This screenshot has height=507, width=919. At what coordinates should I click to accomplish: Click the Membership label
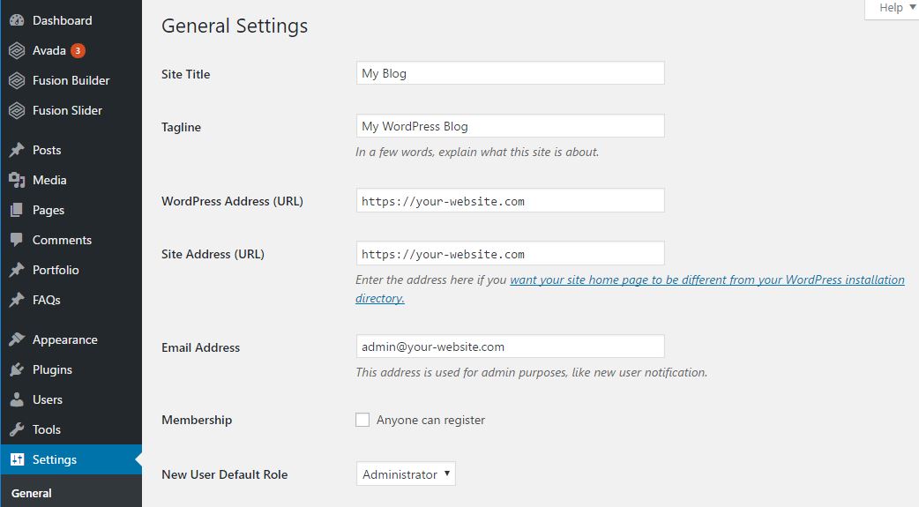point(197,420)
